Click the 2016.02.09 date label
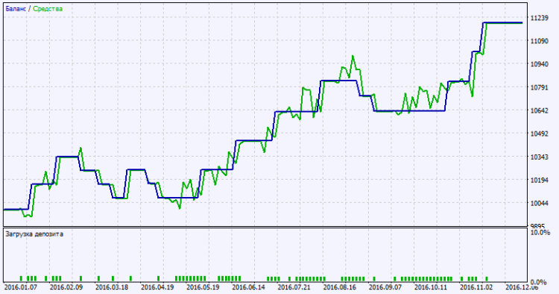 click(66, 287)
